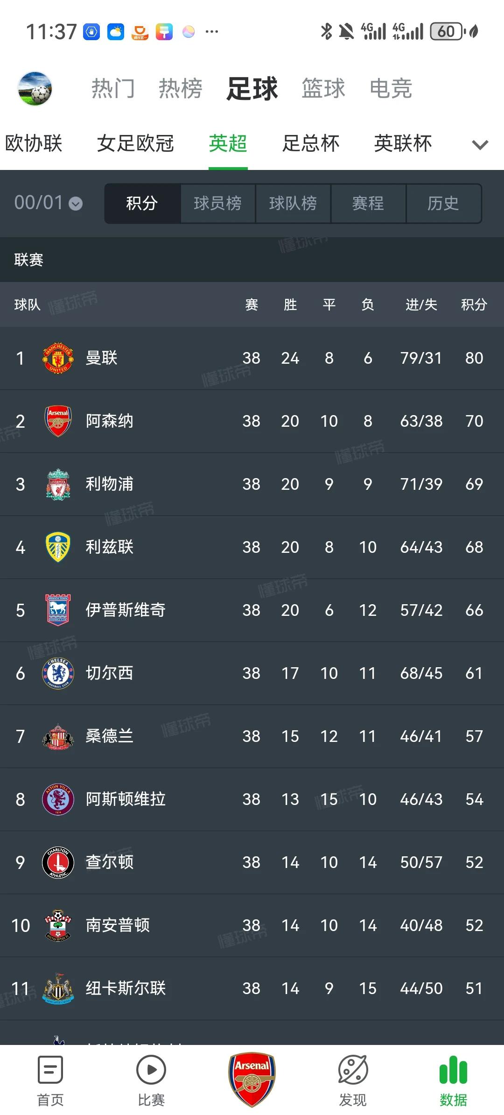The height and width of the screenshot is (1115, 504).
Task: Tap the 积分 points column header
Action: (x=474, y=305)
